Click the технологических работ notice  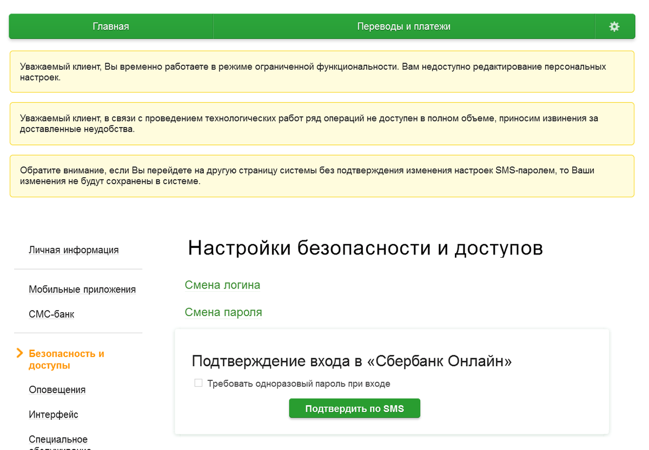322,124
